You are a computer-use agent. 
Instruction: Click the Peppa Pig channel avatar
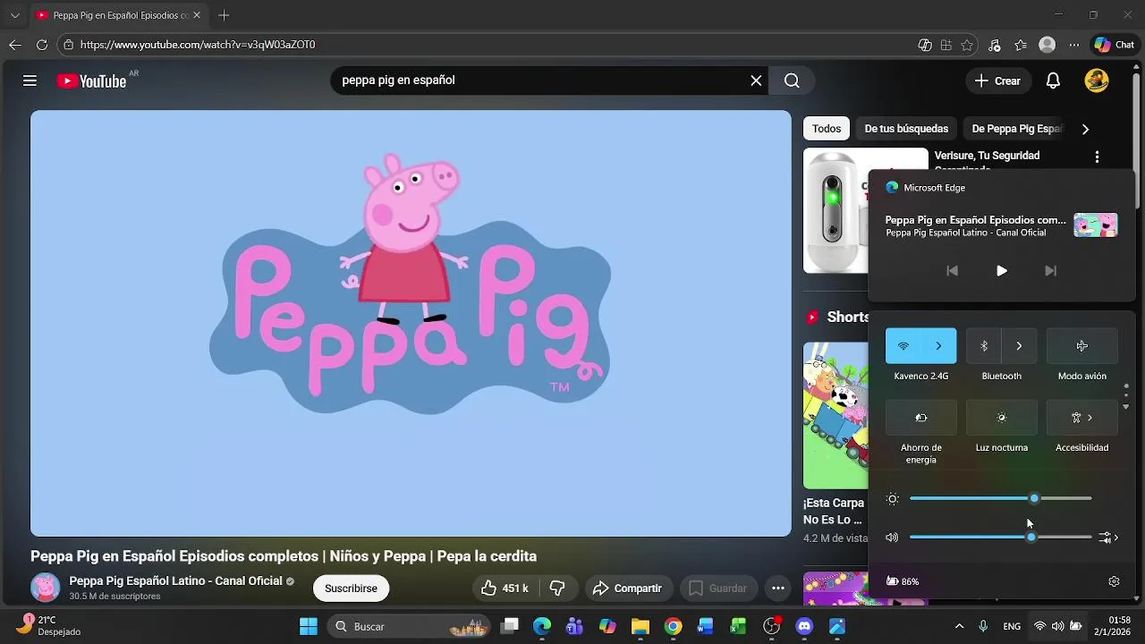point(46,588)
